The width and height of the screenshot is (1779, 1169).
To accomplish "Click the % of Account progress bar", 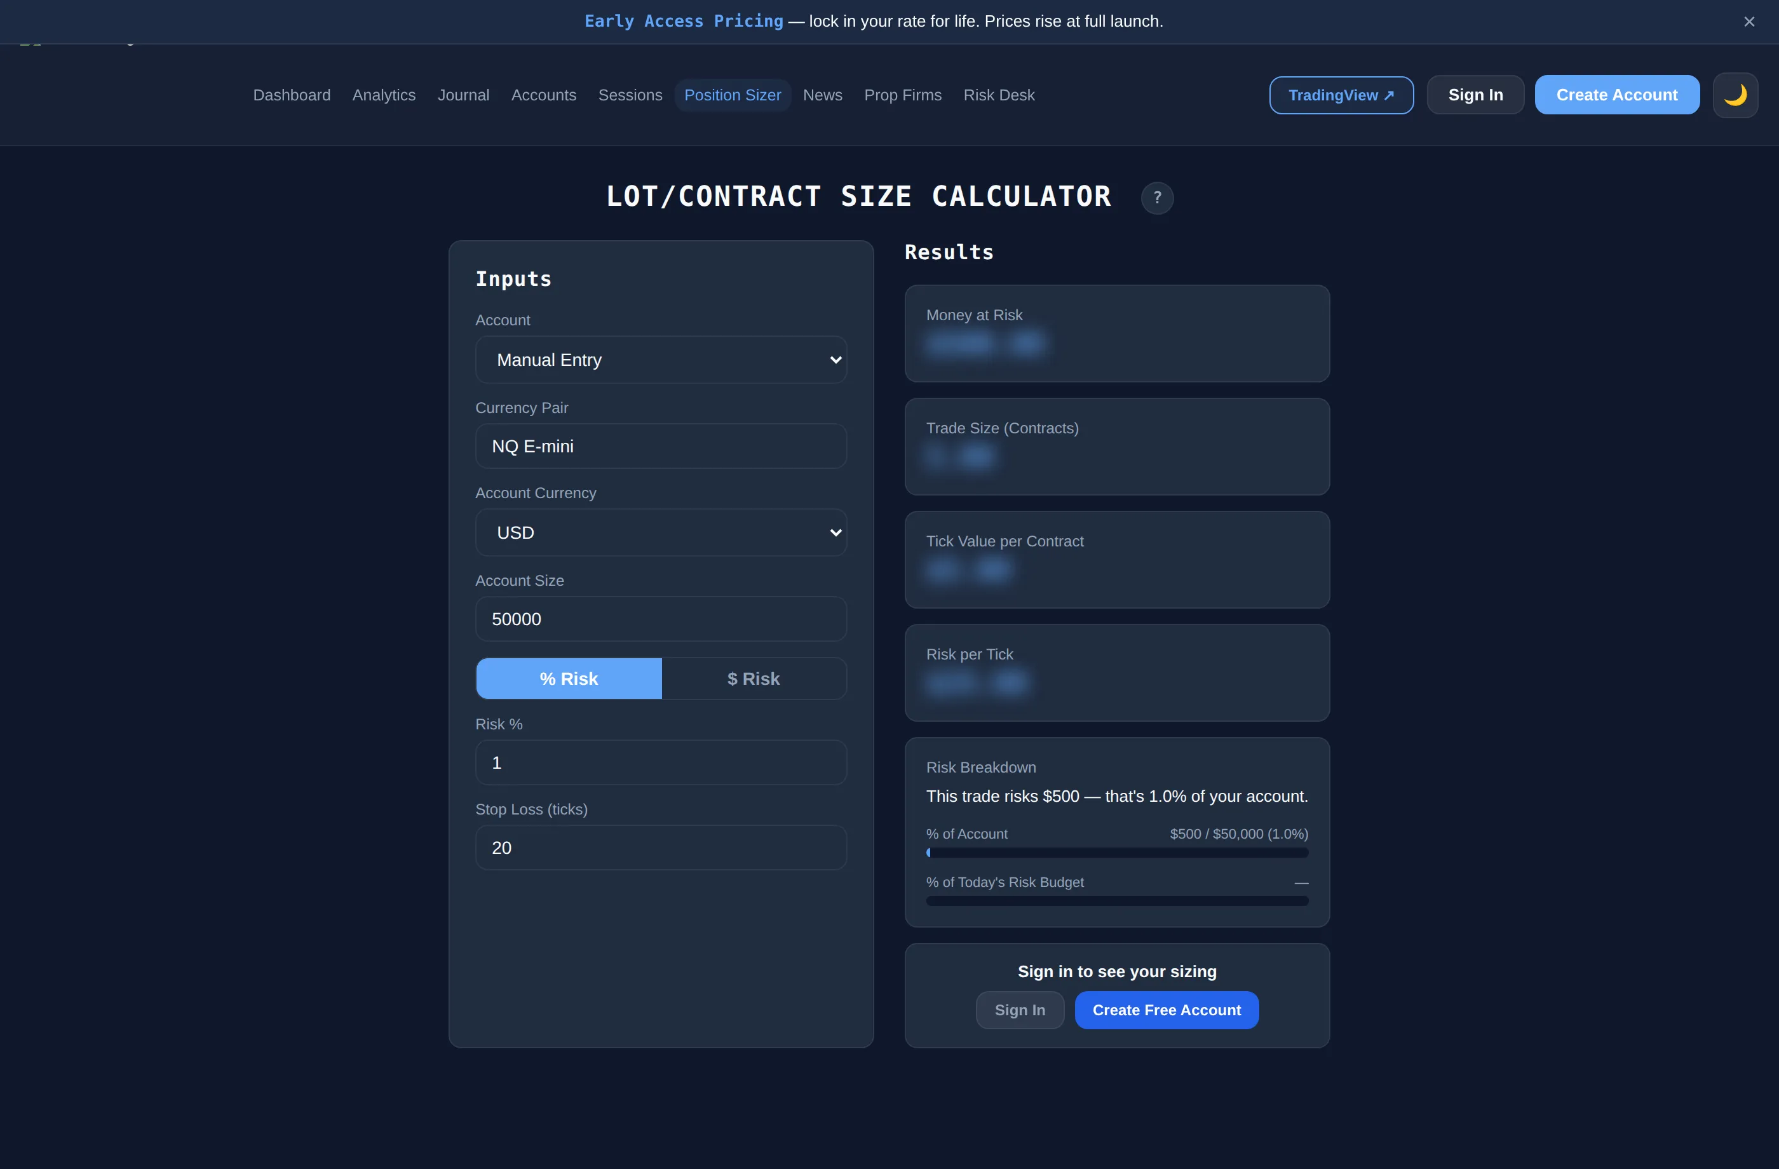I will 1117,852.
